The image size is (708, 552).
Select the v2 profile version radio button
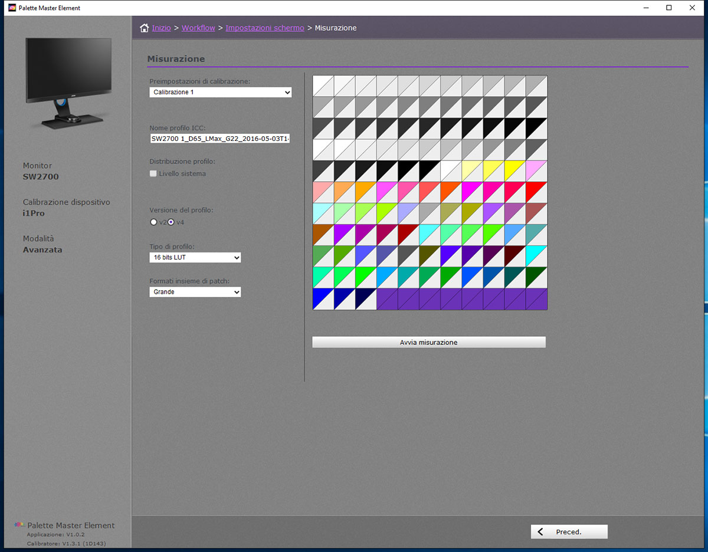click(x=153, y=222)
